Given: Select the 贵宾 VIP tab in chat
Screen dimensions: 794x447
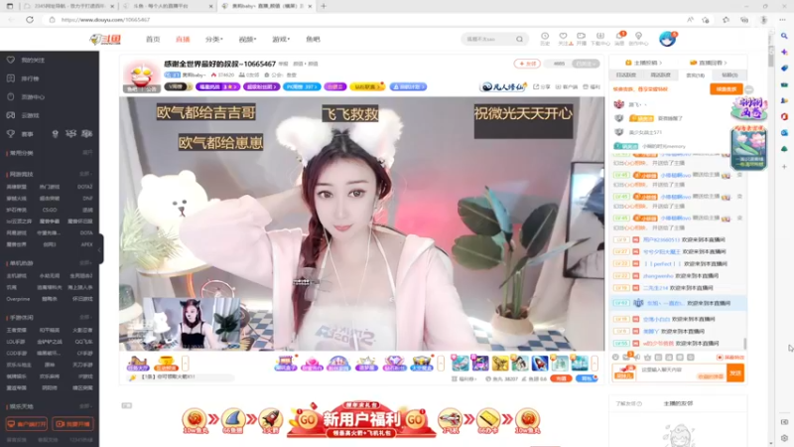Looking at the screenshot, I should (x=695, y=75).
